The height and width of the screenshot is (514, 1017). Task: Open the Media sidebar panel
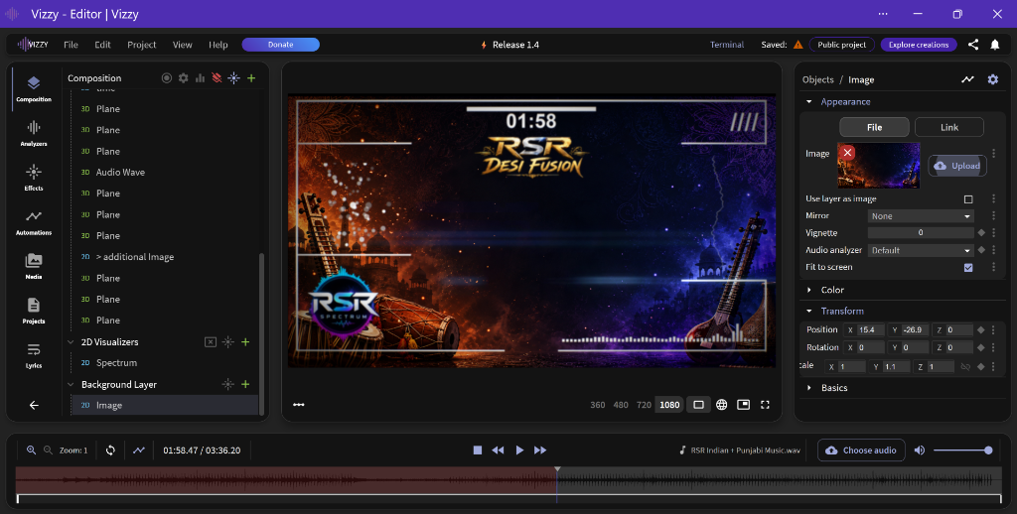click(34, 266)
